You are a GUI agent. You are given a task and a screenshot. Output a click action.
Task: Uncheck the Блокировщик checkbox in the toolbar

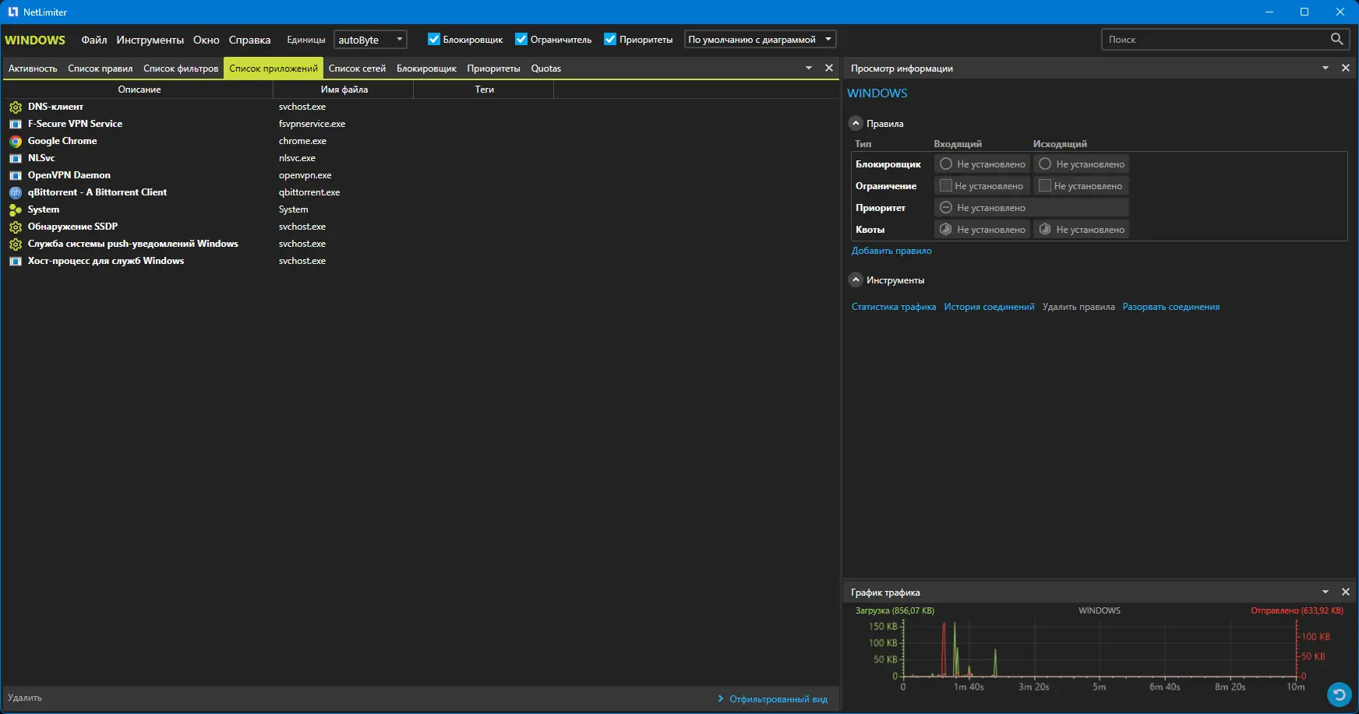coord(434,39)
